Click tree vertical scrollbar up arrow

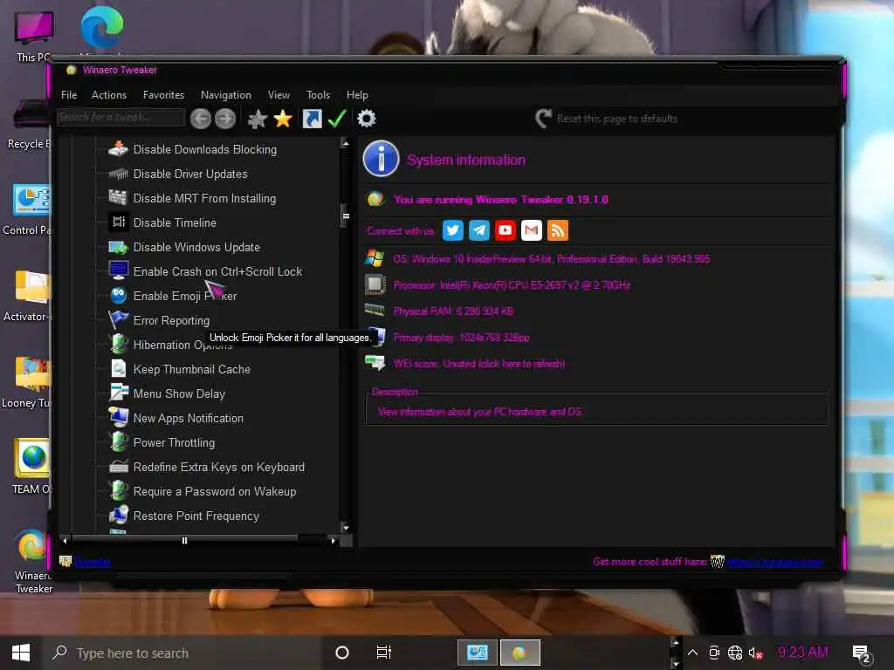pyautogui.click(x=346, y=144)
